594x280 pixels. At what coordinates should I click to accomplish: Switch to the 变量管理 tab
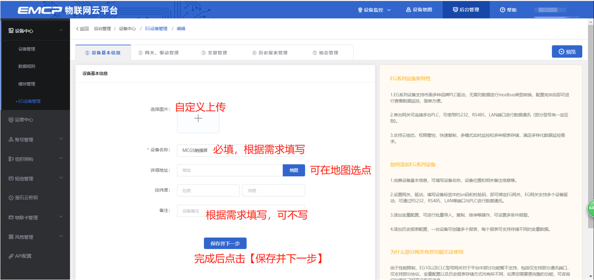[214, 53]
